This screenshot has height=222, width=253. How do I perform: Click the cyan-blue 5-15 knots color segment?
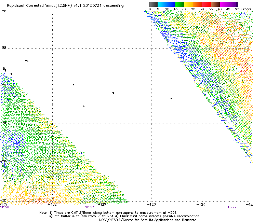[x=167, y=4]
